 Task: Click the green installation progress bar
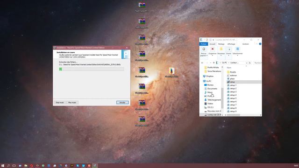pyautogui.click(x=92, y=69)
